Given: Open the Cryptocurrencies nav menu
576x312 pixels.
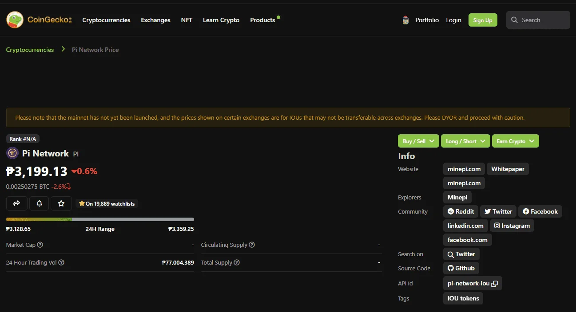Looking at the screenshot, I should [x=107, y=20].
